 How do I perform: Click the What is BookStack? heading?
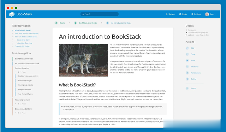(x=77, y=85)
